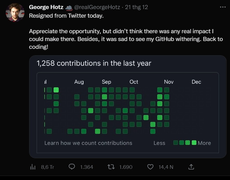Image resolution: width=230 pixels, height=180 pixels.
Task: Open the three-dot more options menu
Action: coord(223,7)
